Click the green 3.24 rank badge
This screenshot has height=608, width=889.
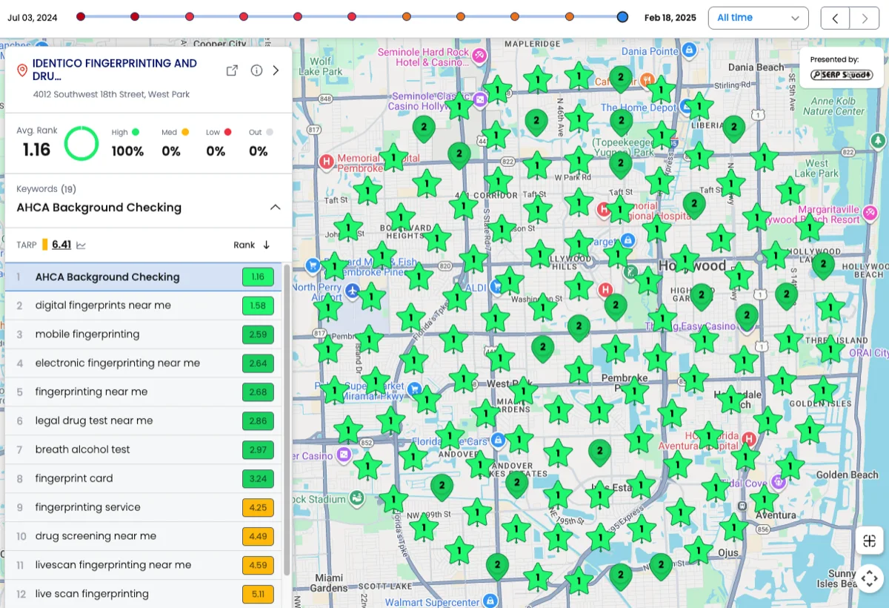point(258,479)
